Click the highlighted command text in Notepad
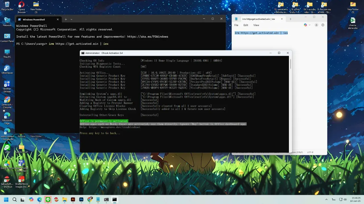This screenshot has height=204, width=364. coord(261,33)
